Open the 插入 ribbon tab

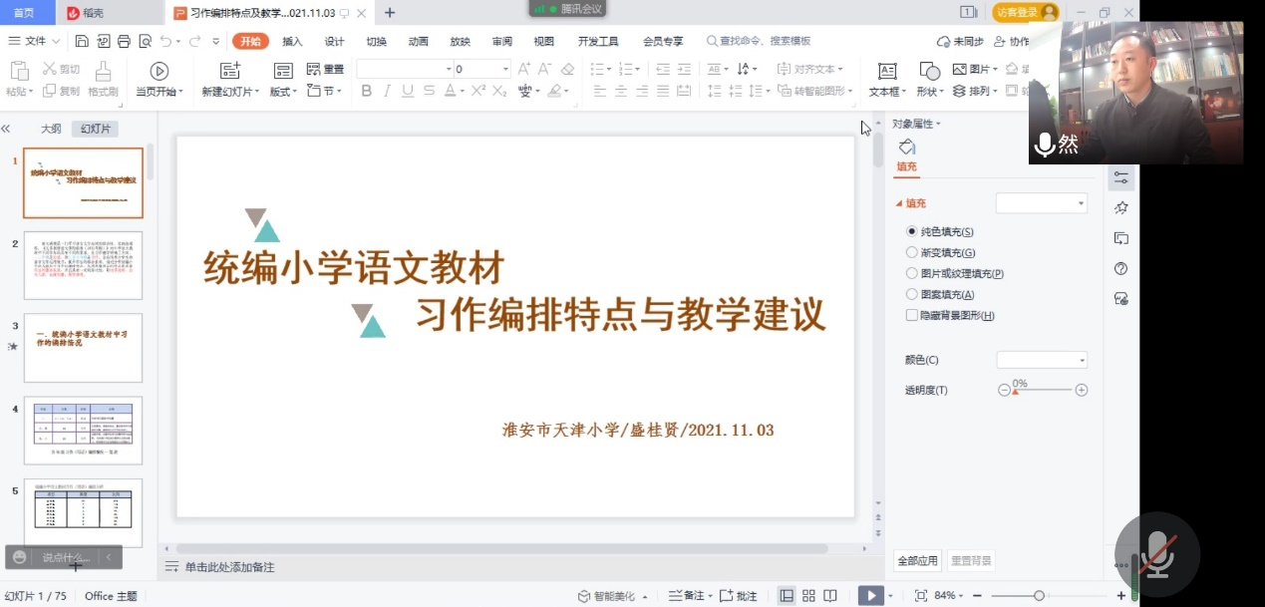point(292,41)
